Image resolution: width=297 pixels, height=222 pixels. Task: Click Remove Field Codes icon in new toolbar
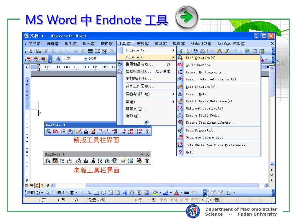tap(107, 131)
